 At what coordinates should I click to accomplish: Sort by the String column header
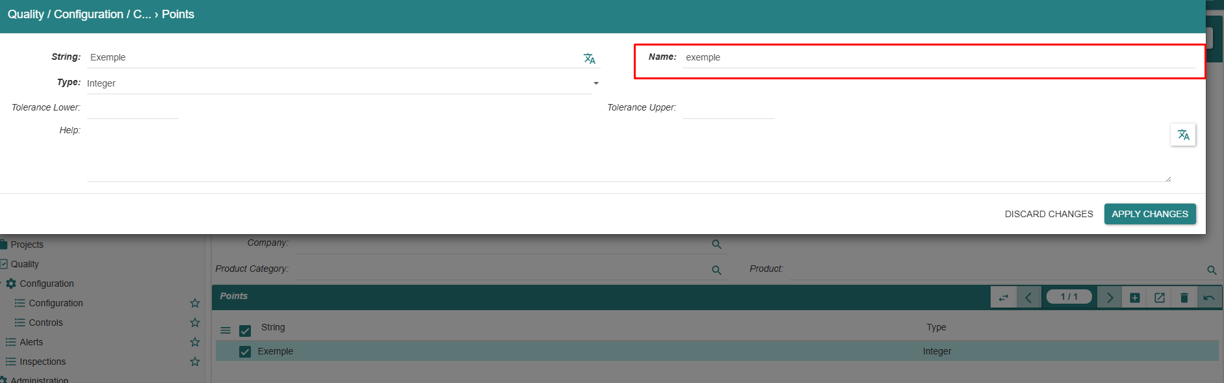(273, 327)
